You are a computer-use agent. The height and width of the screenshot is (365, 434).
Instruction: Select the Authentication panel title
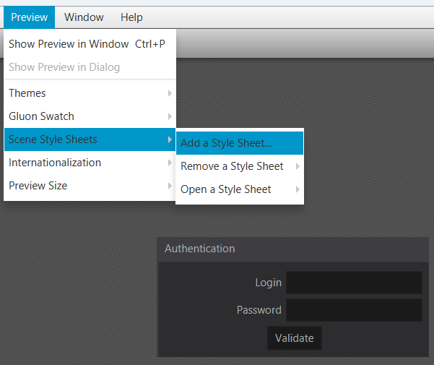pyautogui.click(x=200, y=249)
